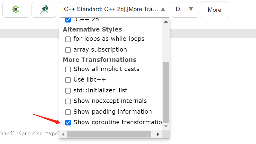Enable array subscription checkbox

point(68,50)
